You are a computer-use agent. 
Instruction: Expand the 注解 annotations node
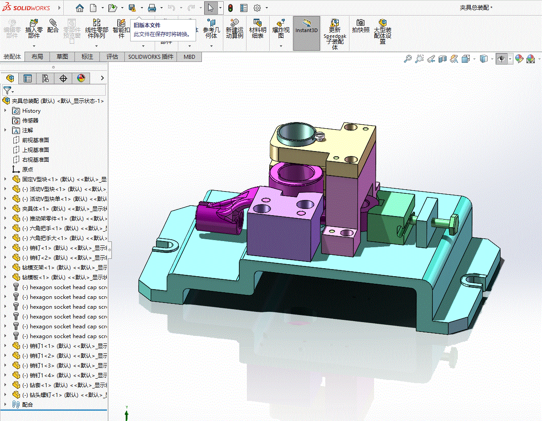coord(5,130)
